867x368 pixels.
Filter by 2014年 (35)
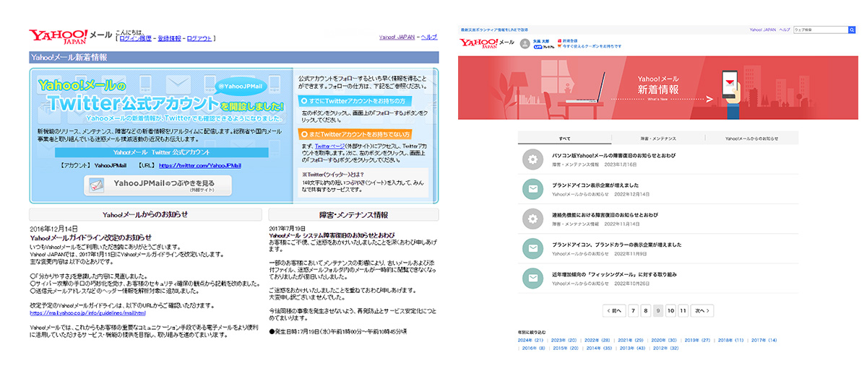(599, 348)
